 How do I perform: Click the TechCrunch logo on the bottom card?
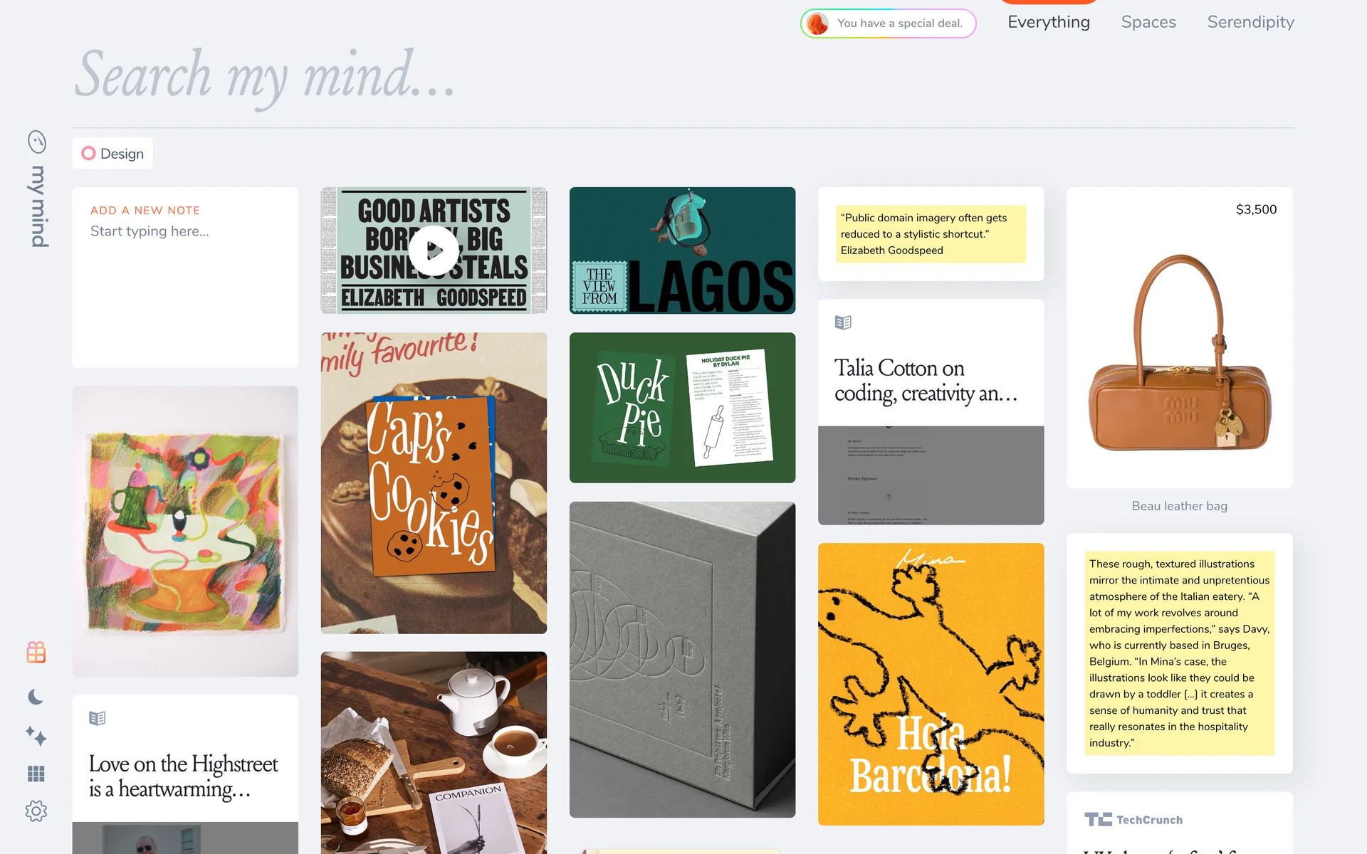tap(1133, 820)
